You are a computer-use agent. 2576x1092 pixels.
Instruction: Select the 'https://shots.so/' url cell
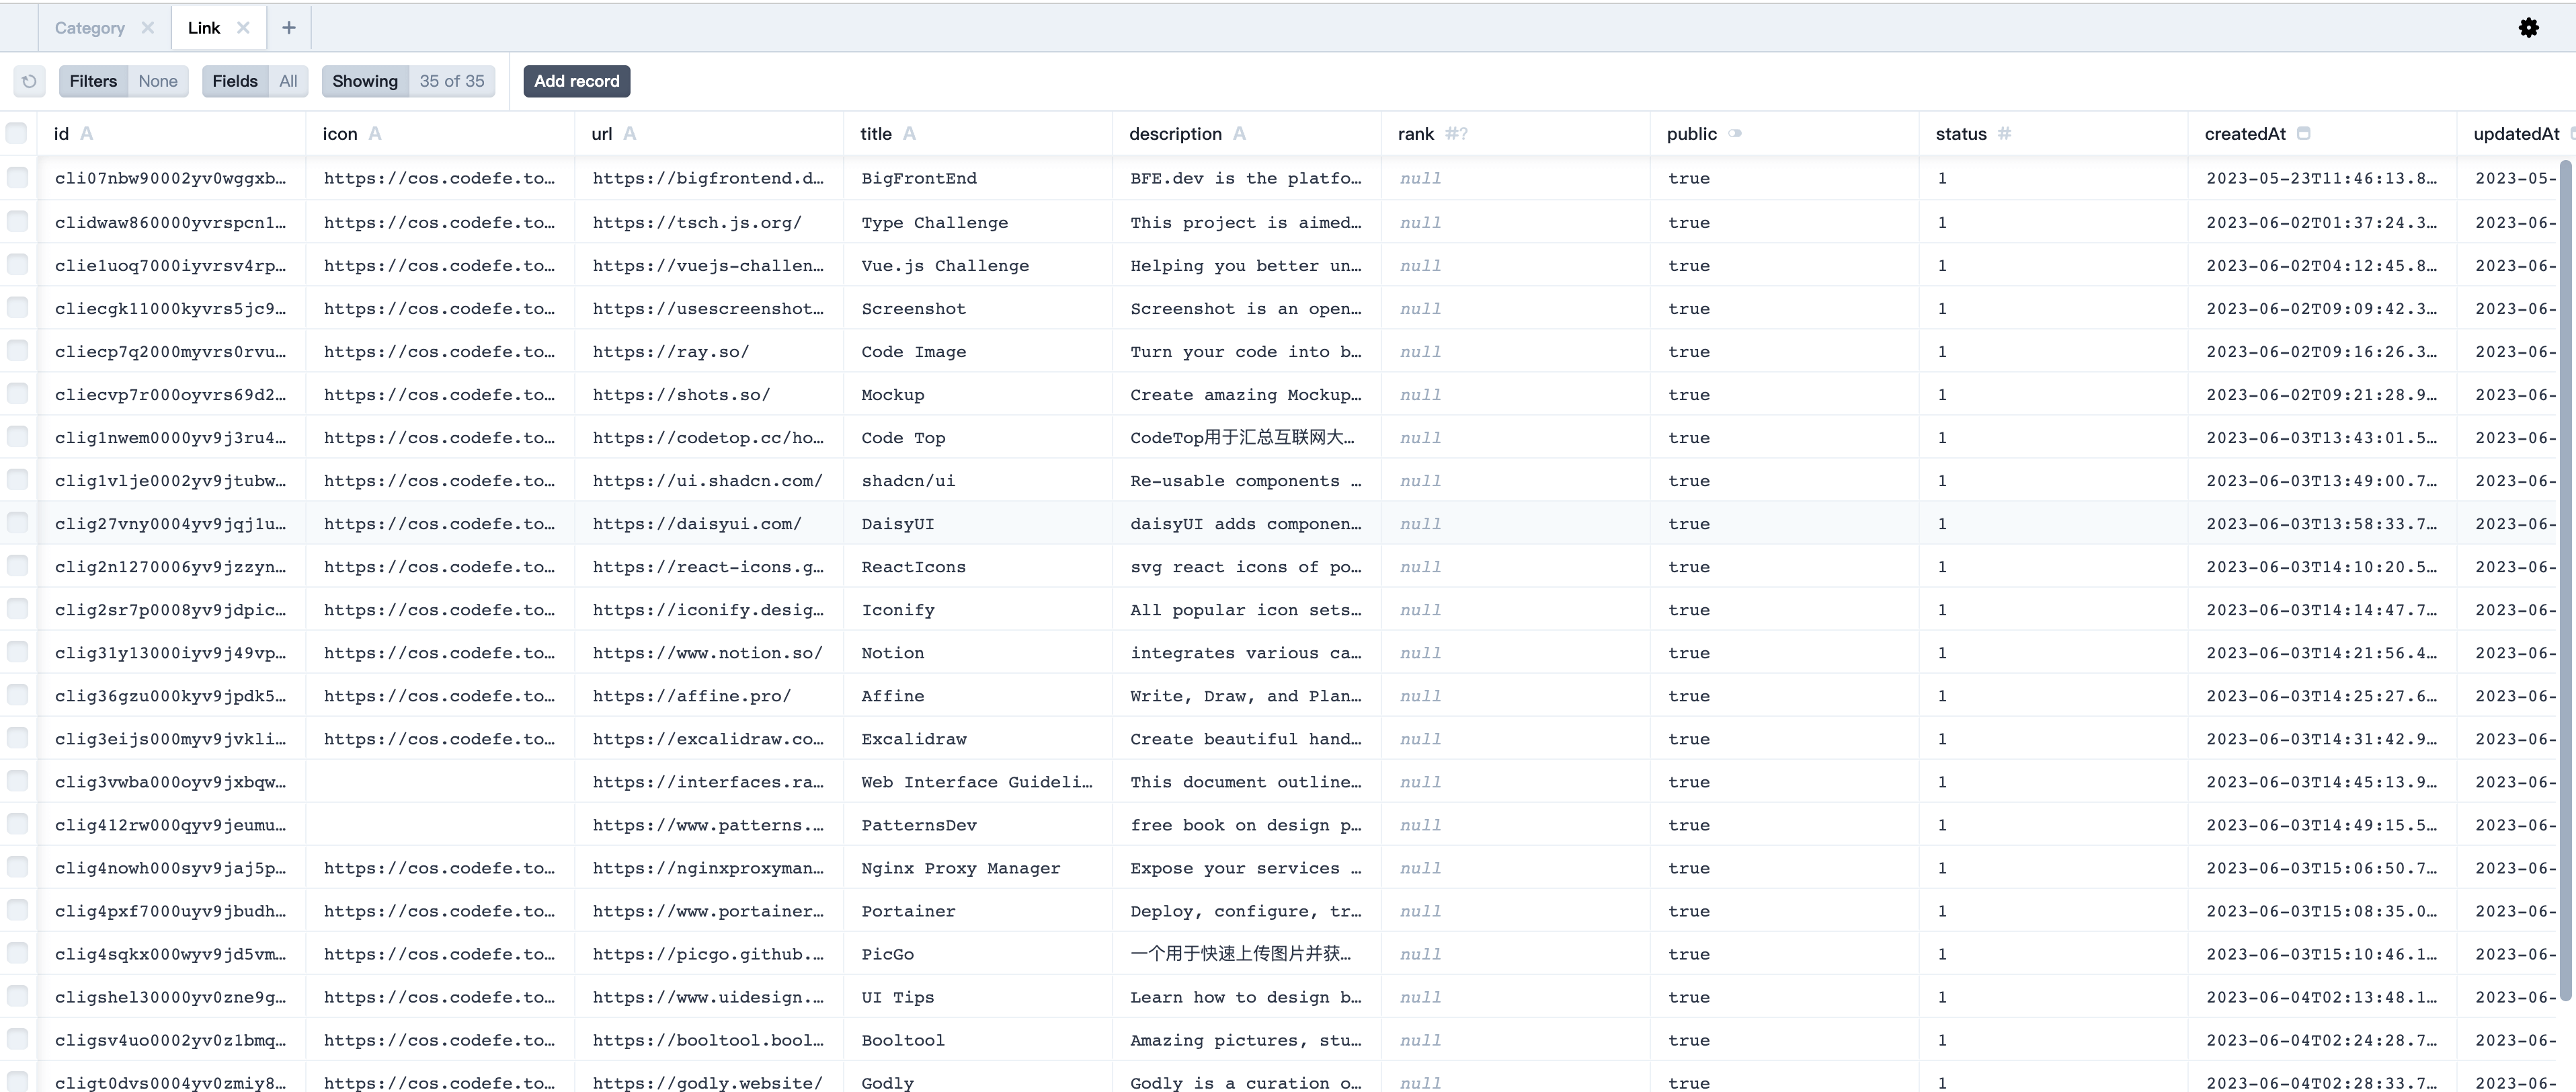point(709,394)
